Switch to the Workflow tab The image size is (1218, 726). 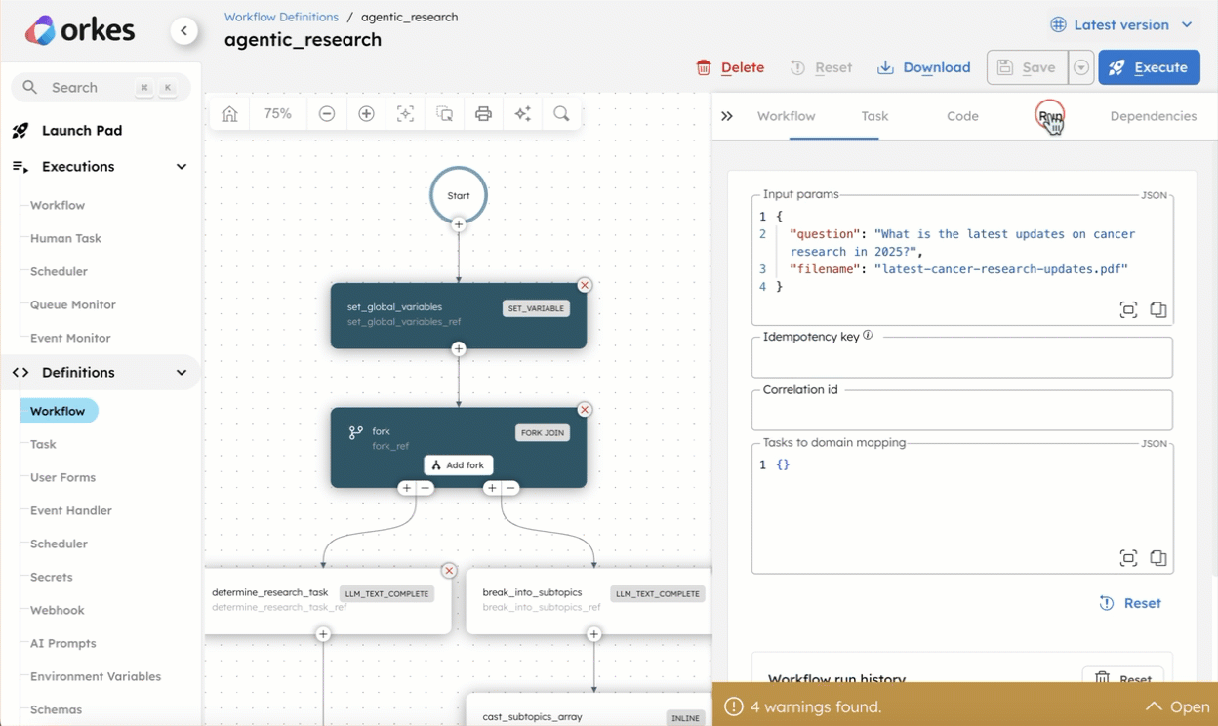786,116
